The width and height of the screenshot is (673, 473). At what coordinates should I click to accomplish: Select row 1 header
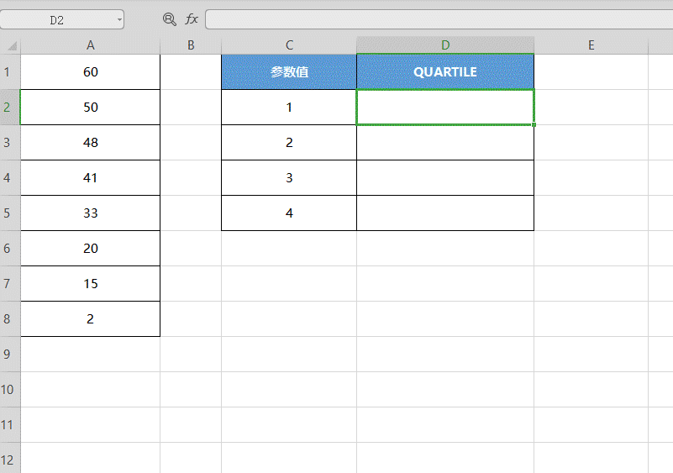[10, 71]
